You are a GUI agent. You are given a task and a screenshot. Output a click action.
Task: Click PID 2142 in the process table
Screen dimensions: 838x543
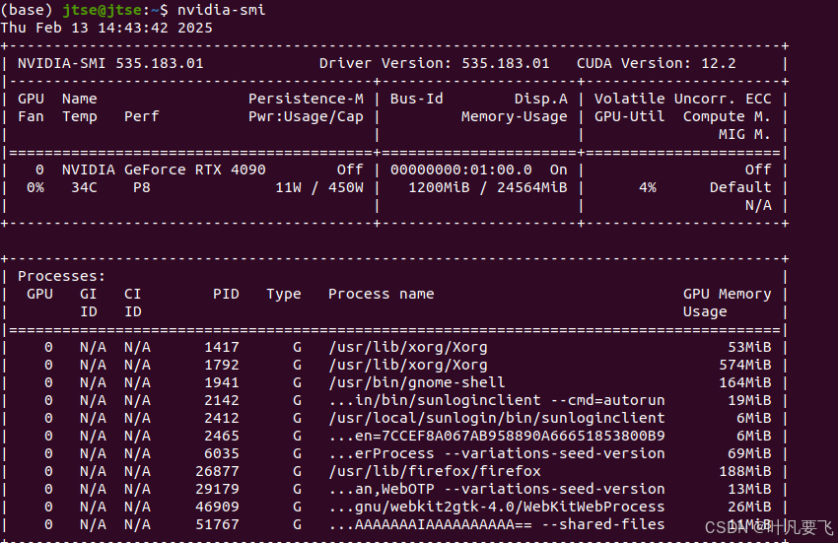pos(221,400)
